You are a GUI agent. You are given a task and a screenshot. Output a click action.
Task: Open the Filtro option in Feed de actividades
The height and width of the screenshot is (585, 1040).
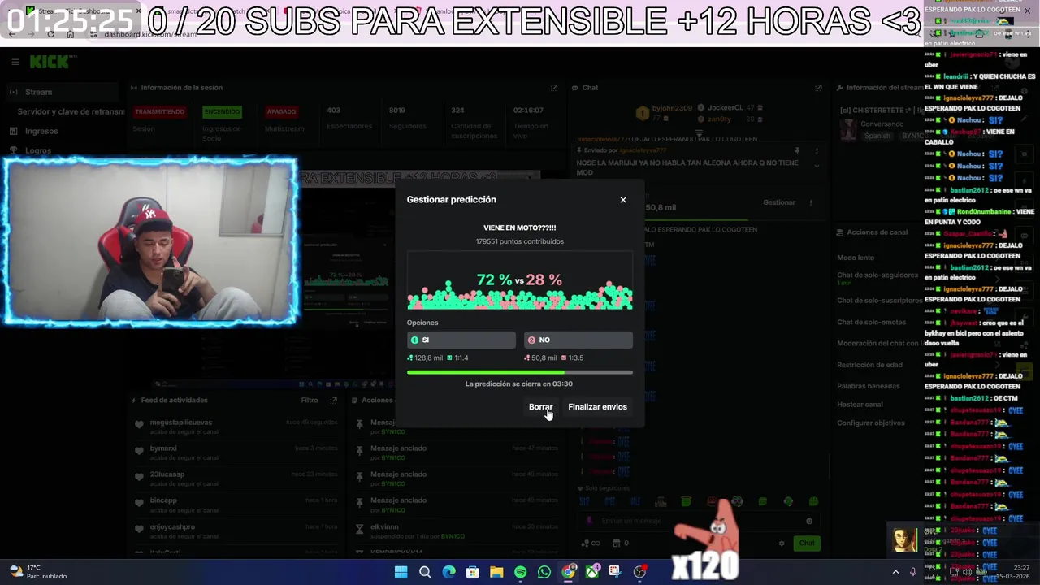(x=310, y=400)
